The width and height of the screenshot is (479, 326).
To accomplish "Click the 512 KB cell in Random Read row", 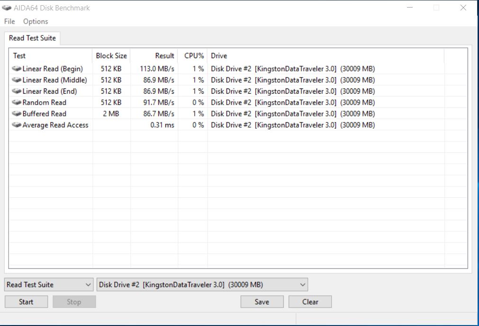I will (111, 103).
